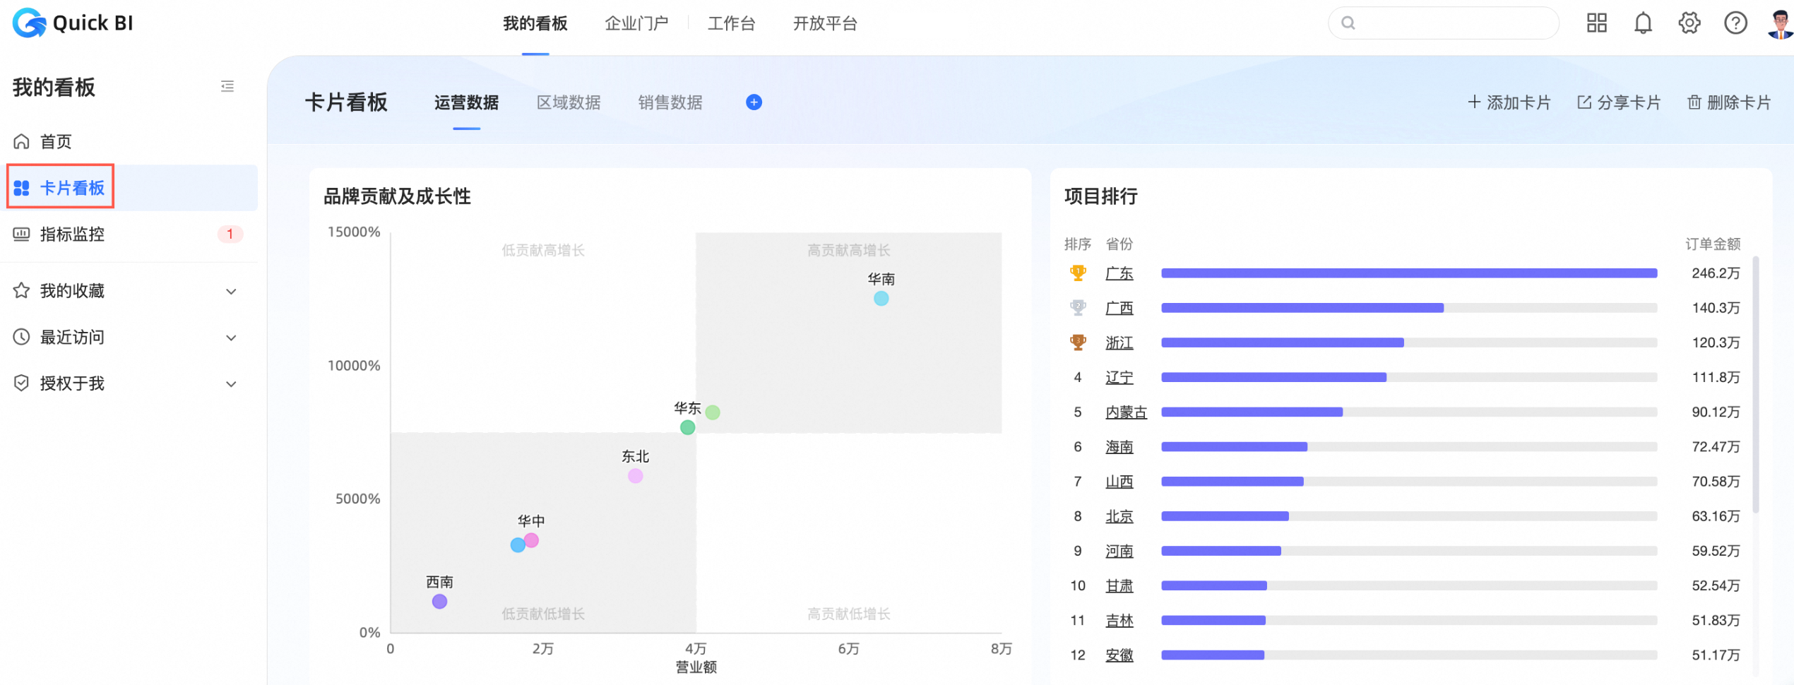This screenshot has height=685, width=1794.
Task: Open 授权于我 section label
Action: click(x=72, y=383)
